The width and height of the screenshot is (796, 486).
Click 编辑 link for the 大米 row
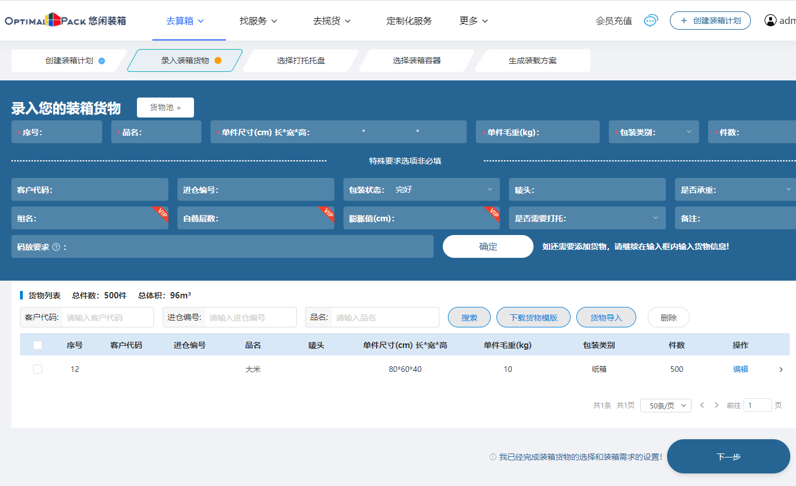740,369
